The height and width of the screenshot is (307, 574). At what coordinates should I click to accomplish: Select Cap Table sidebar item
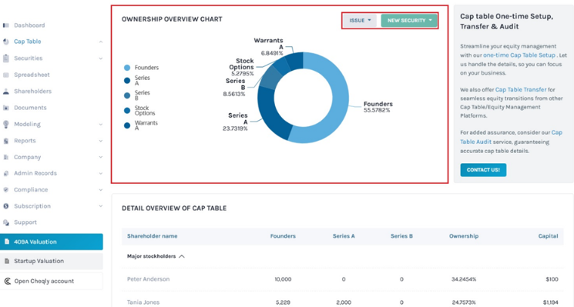point(28,42)
